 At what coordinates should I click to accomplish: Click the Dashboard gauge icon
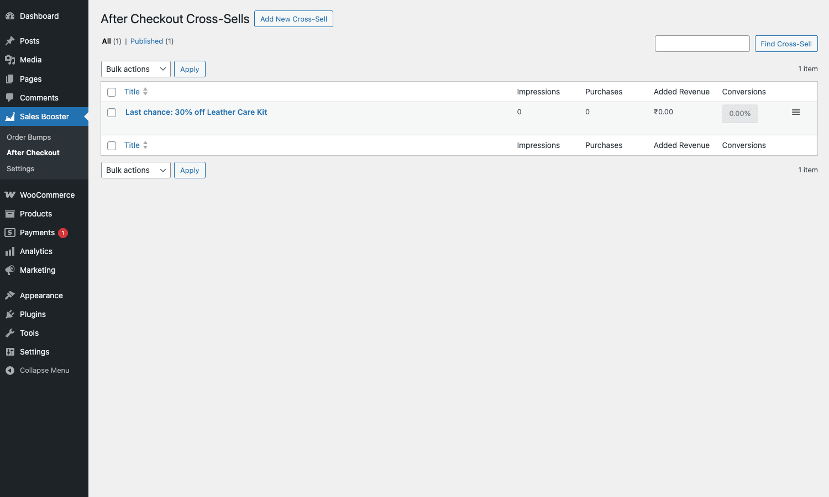(10, 16)
